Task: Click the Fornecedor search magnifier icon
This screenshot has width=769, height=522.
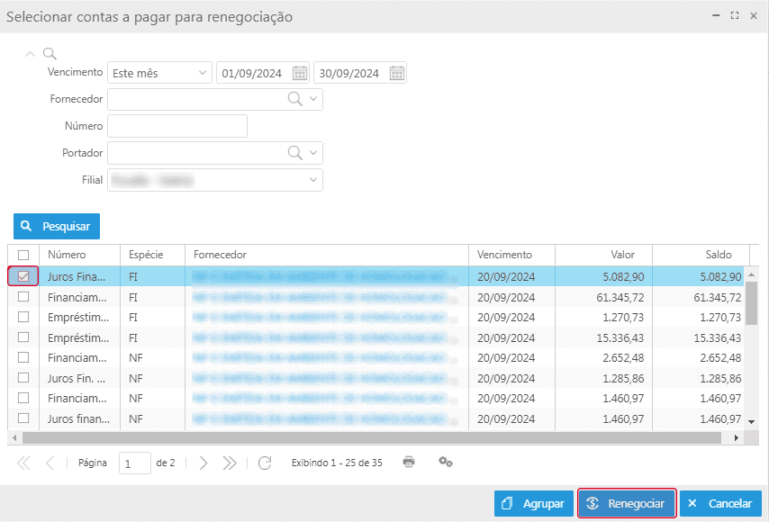Action: (294, 99)
